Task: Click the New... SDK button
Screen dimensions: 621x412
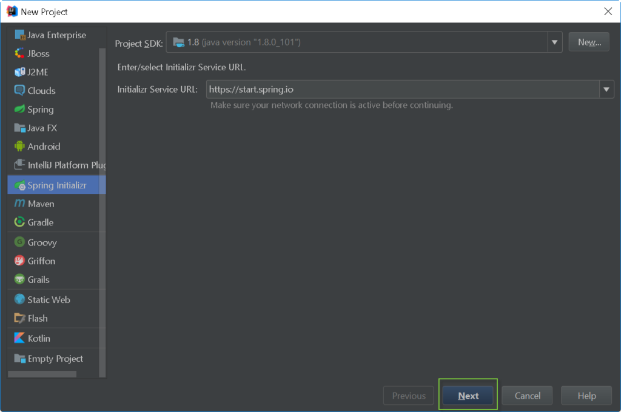Action: tap(589, 42)
